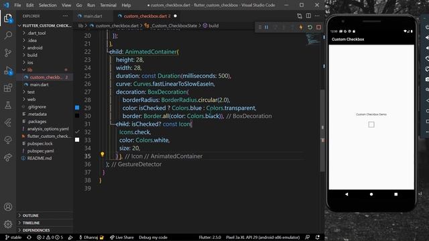The image size is (429, 241).
Task: Click Live Share in status bar
Action: (122, 237)
